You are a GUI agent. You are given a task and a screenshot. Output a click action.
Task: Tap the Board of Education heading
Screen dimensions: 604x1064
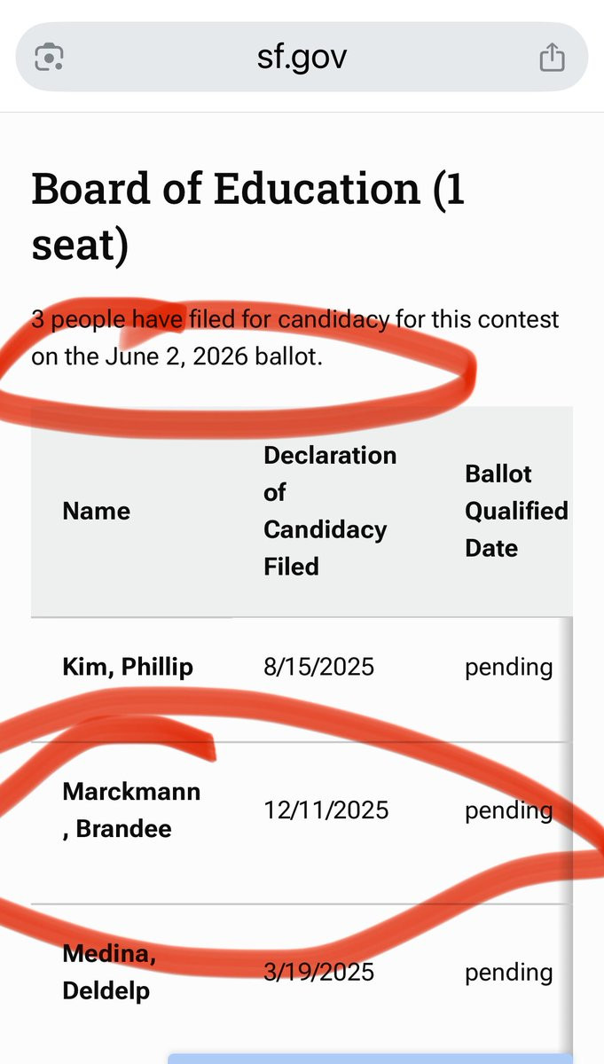pyautogui.click(x=248, y=217)
